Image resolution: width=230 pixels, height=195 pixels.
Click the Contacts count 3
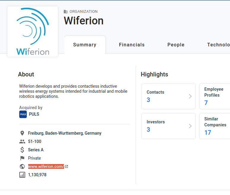(x=148, y=100)
